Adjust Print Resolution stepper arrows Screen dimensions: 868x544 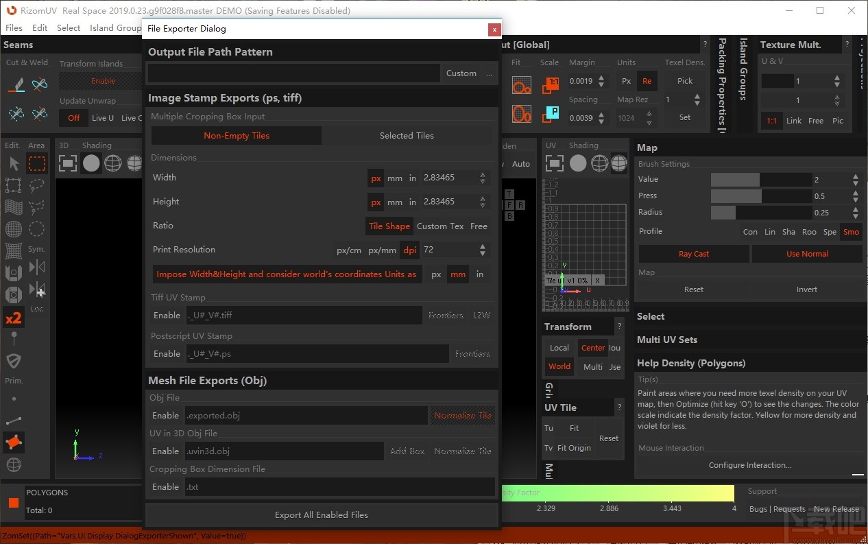click(483, 250)
